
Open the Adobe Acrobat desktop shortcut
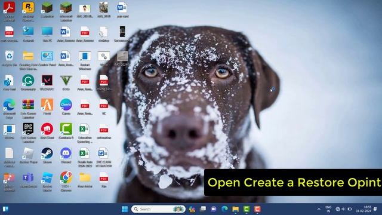(10, 8)
